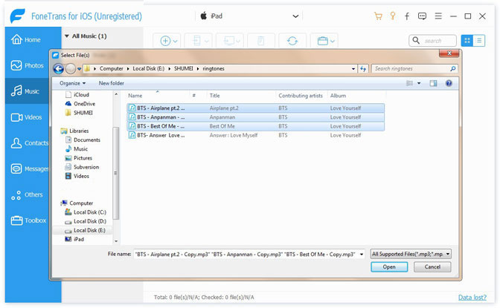500x308 pixels.
Task: Open Contacts in the FoneTrans sidebar
Action: point(30,142)
